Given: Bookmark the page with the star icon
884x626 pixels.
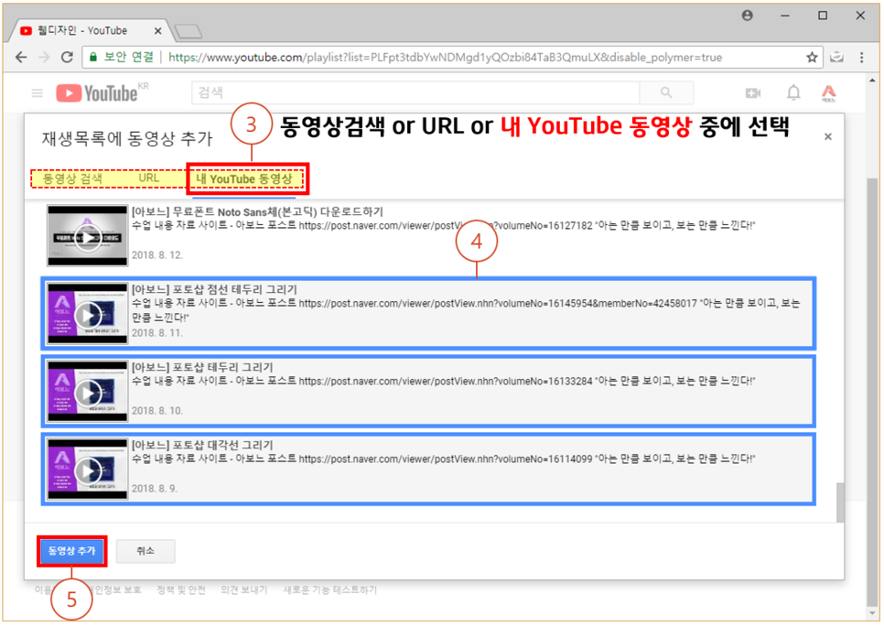Looking at the screenshot, I should (812, 57).
